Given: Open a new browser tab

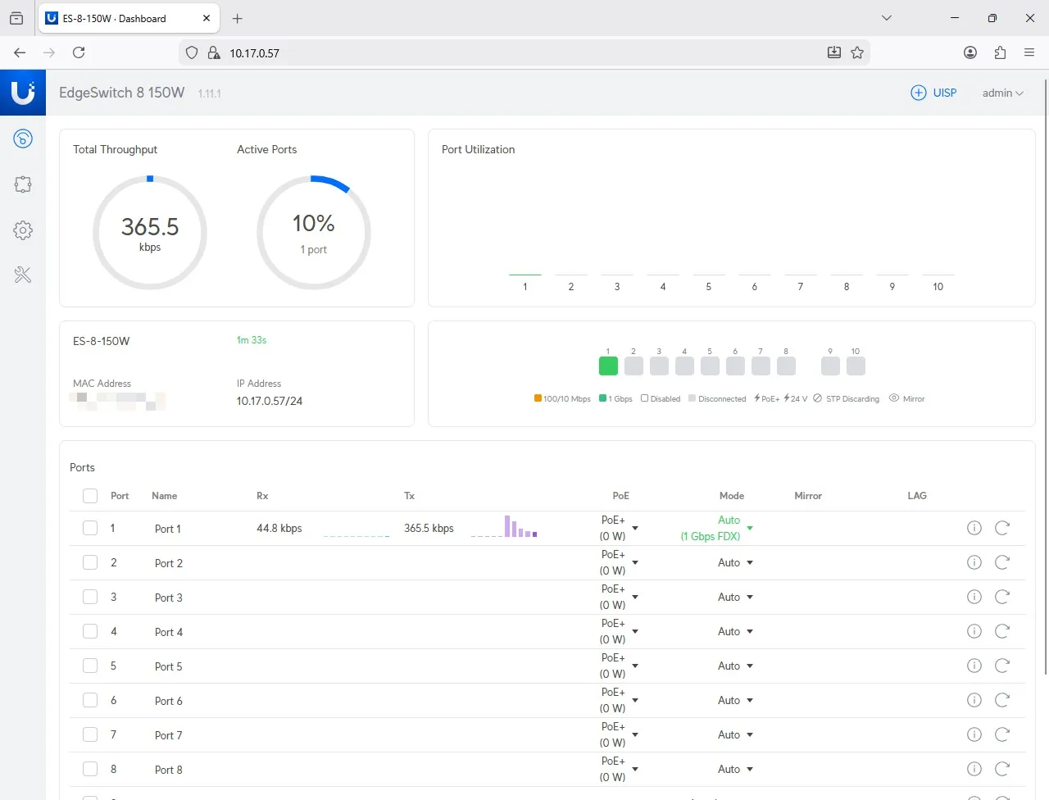Looking at the screenshot, I should pos(238,18).
